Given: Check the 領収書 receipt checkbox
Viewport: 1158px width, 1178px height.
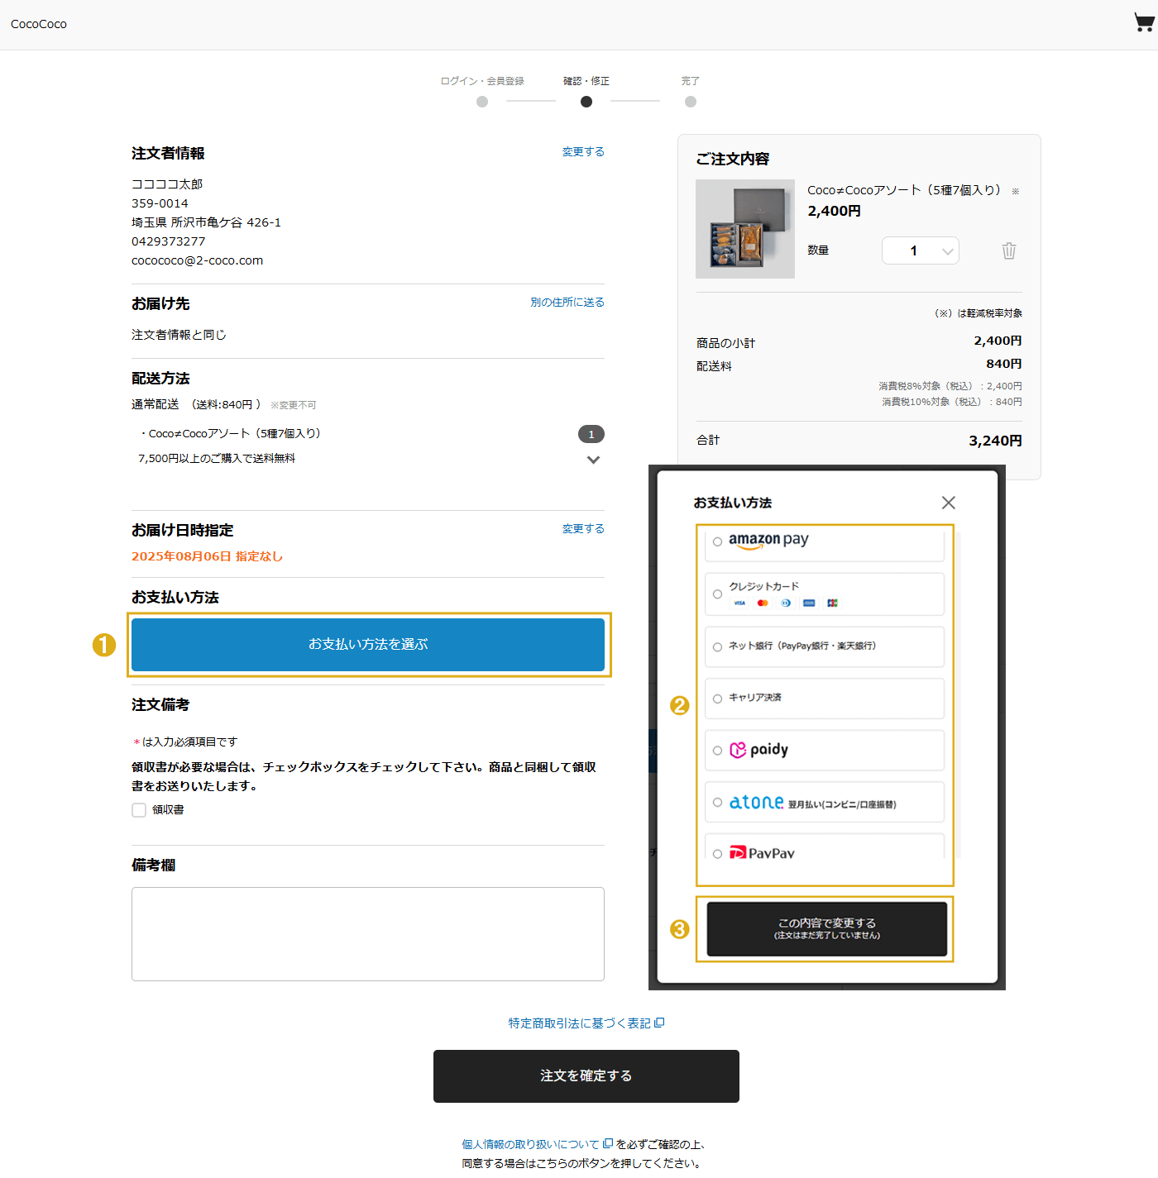Looking at the screenshot, I should click(x=139, y=810).
